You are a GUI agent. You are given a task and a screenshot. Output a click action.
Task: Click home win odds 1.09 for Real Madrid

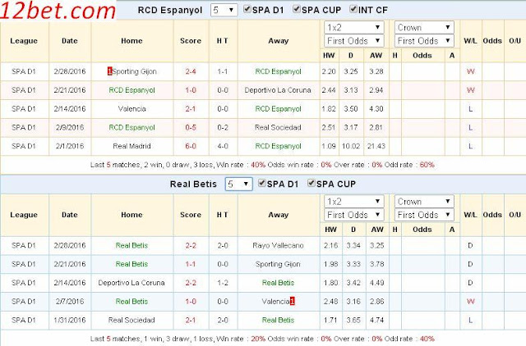coord(329,146)
